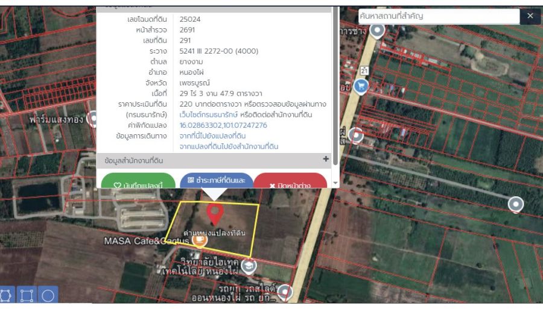This screenshot has height=309, width=543.
Task: Click the gray map marker on the far right
Action: click(516, 205)
